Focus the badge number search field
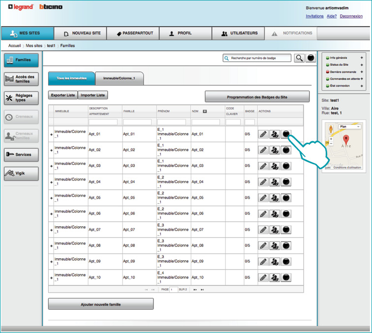 coord(257,58)
